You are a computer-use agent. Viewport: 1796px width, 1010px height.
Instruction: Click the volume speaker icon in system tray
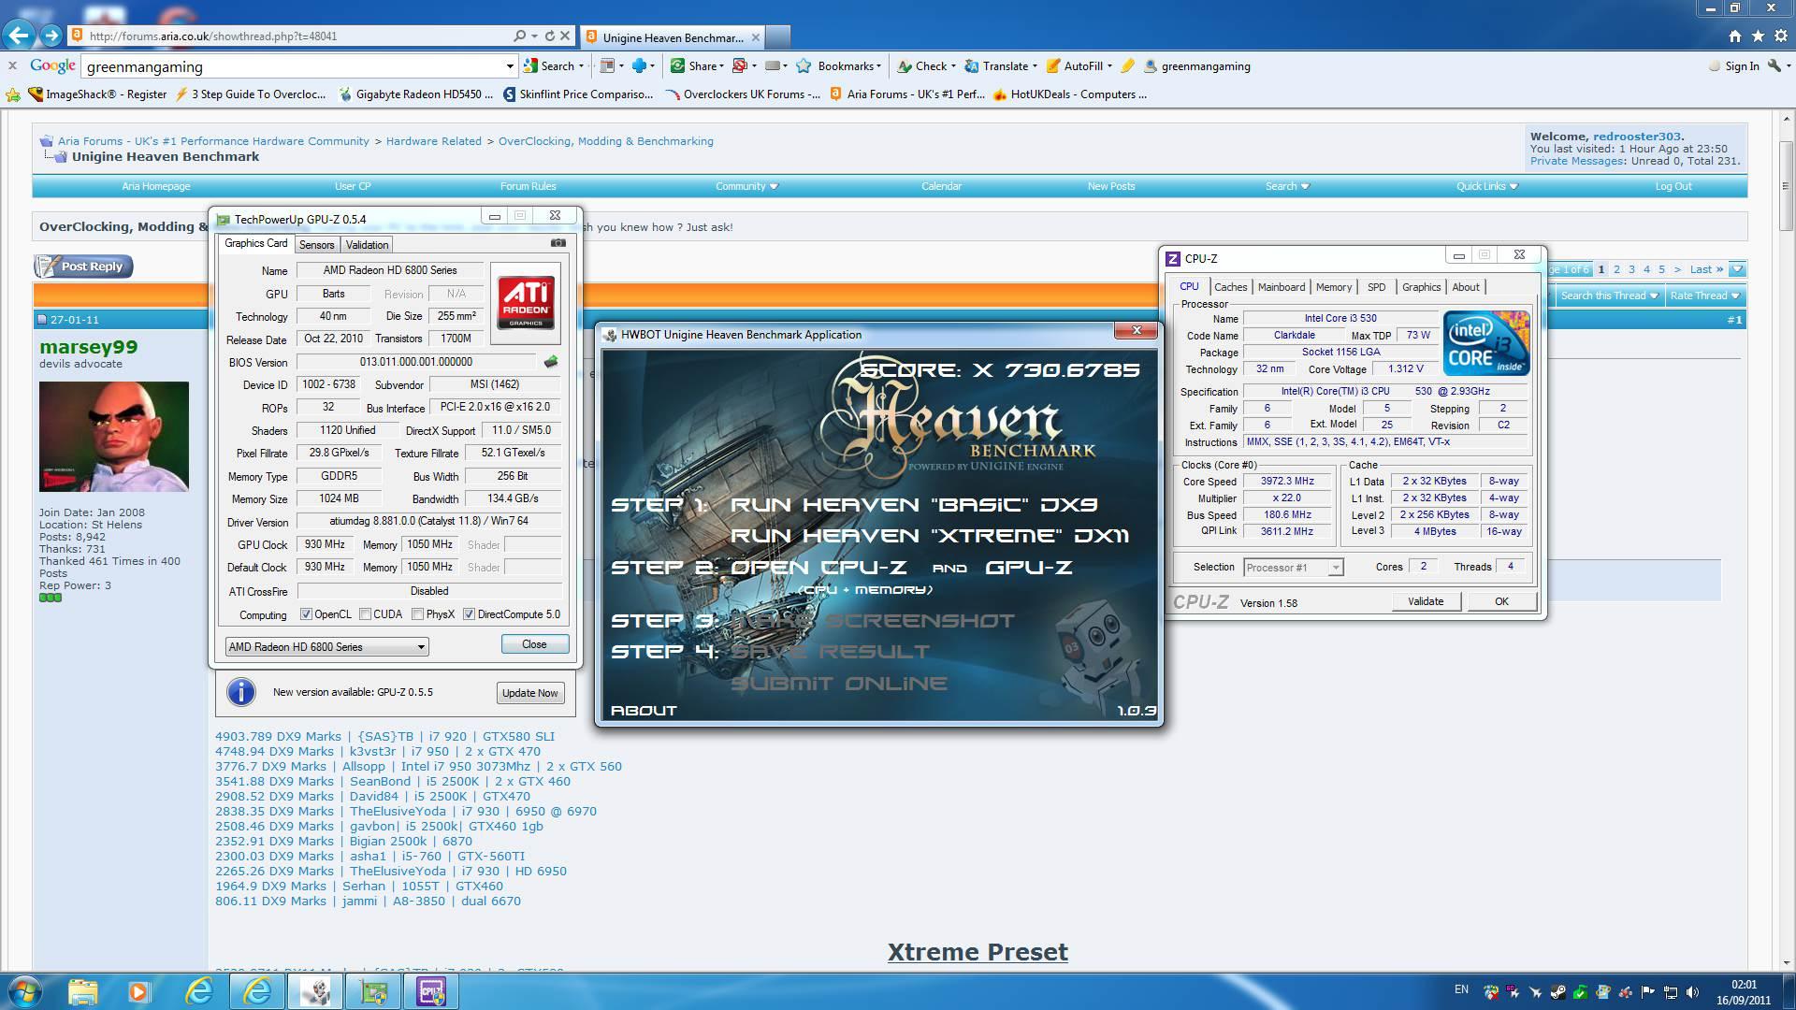1694,992
